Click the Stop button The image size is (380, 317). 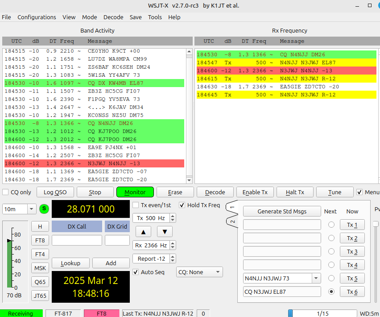pyautogui.click(x=95, y=192)
